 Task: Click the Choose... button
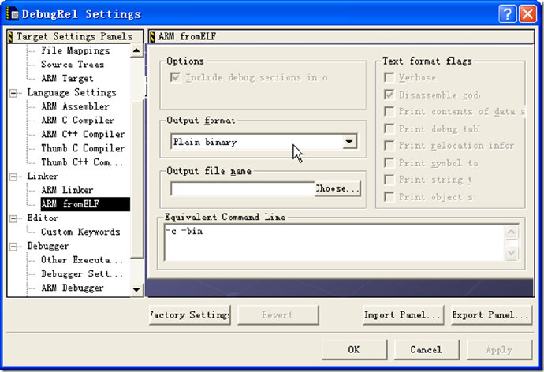point(337,189)
